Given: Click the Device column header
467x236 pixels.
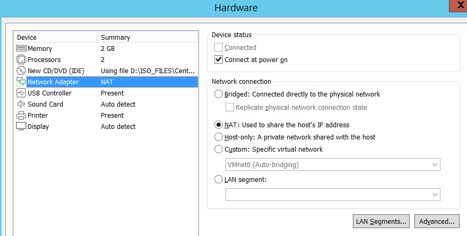Looking at the screenshot, I should point(56,38).
